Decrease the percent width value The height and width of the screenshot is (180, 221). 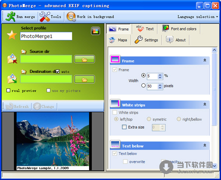click(160, 78)
